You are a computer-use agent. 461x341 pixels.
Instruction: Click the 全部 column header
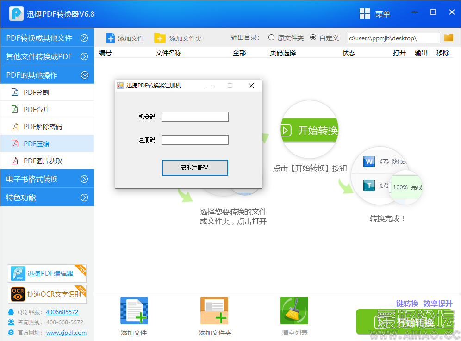(239, 53)
